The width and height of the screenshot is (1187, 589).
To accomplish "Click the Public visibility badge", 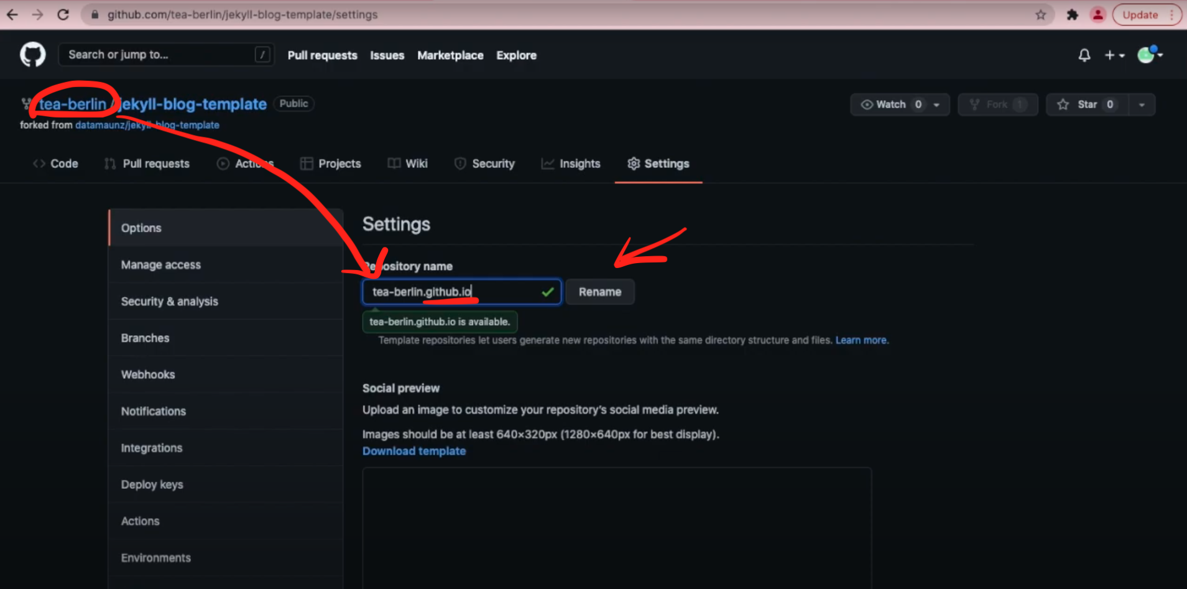I will click(x=293, y=104).
